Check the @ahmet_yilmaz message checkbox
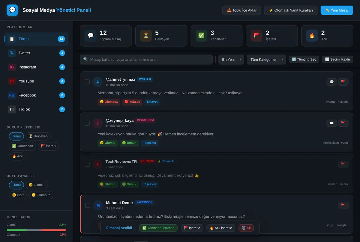This screenshot has height=242, width=360. (x=87, y=82)
